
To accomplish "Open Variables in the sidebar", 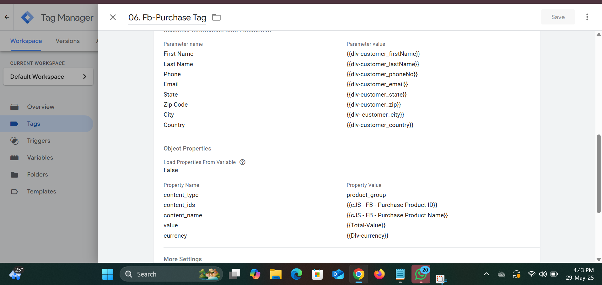I will pos(40,158).
